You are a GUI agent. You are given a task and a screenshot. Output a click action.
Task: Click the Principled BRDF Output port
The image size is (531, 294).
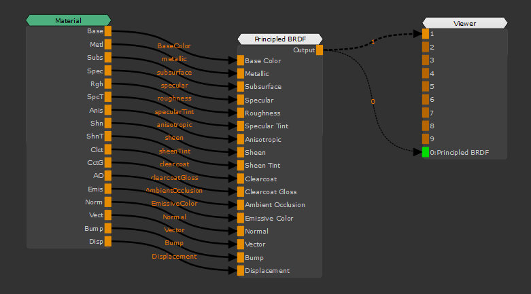(320, 50)
